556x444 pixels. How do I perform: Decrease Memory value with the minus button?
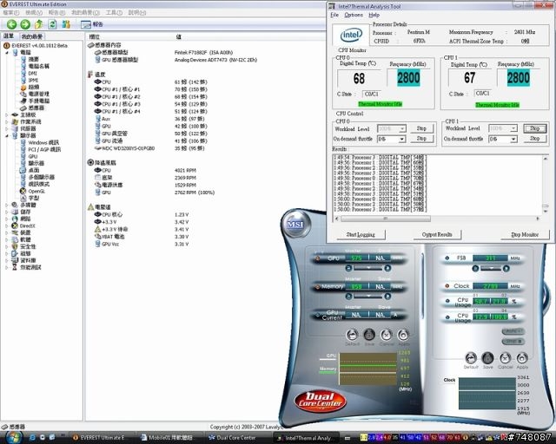(348, 296)
